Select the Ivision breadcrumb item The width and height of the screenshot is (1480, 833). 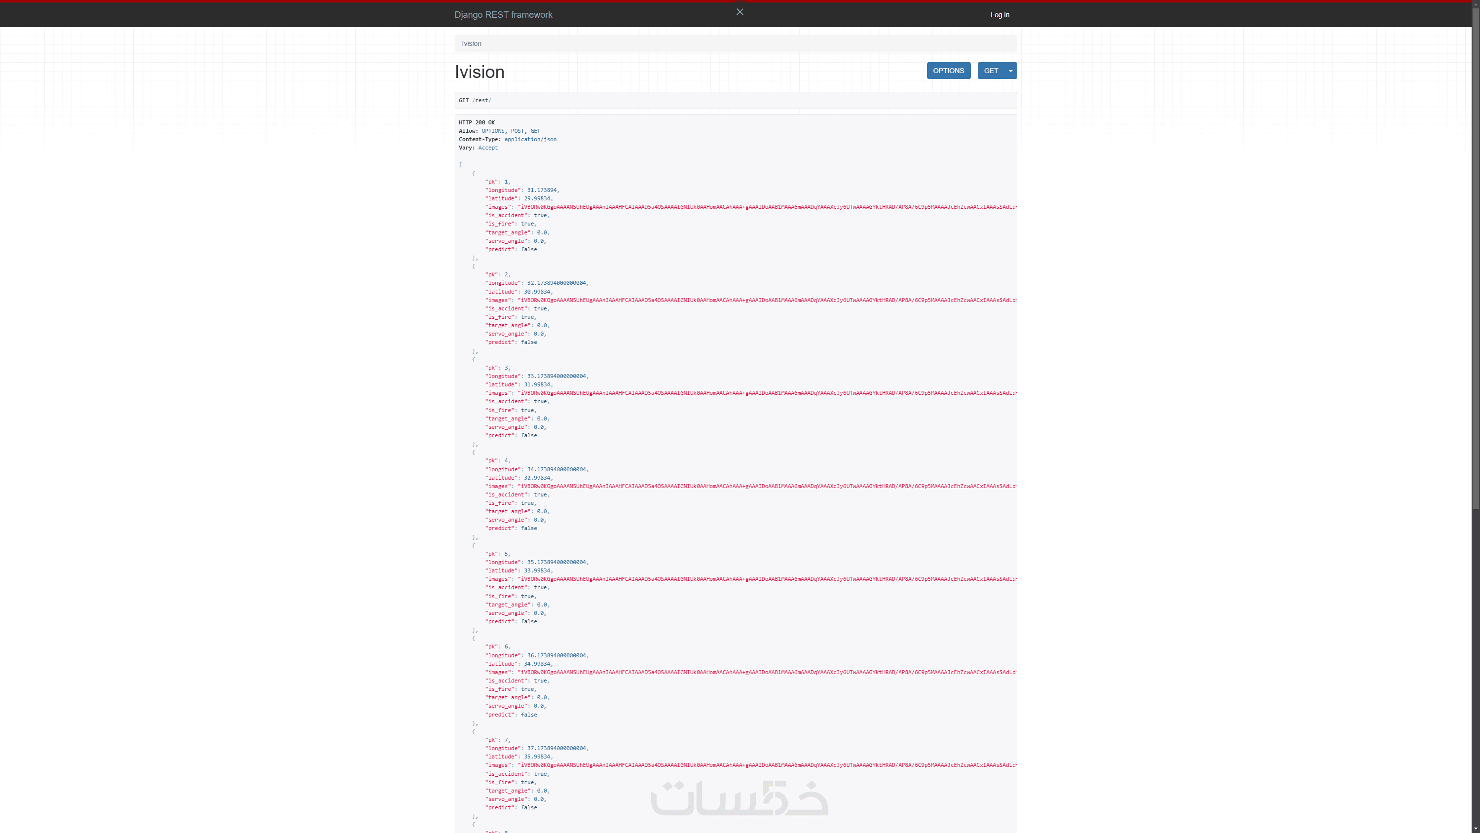(472, 44)
